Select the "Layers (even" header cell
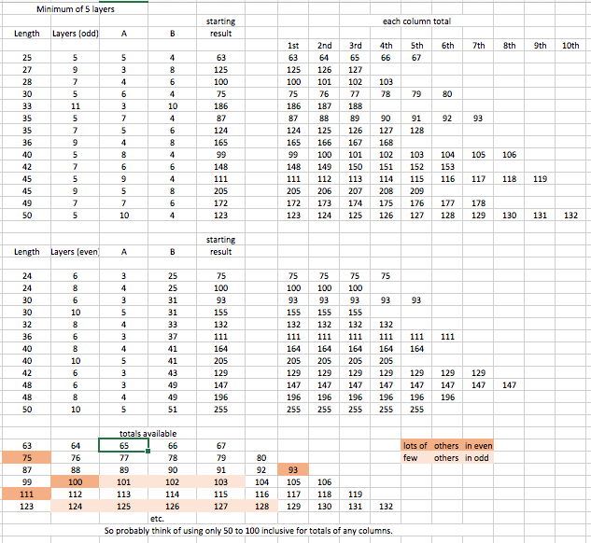591x543 pixels. 75,252
